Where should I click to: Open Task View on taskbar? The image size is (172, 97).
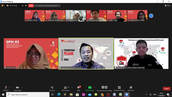click(52, 95)
